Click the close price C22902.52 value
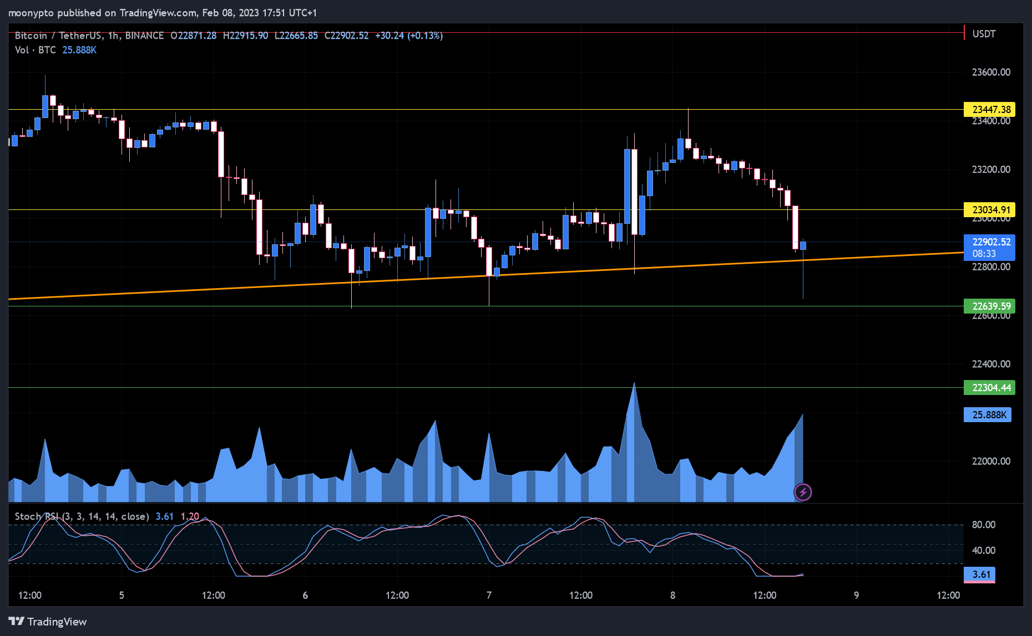This screenshot has height=636, width=1032. [x=346, y=35]
